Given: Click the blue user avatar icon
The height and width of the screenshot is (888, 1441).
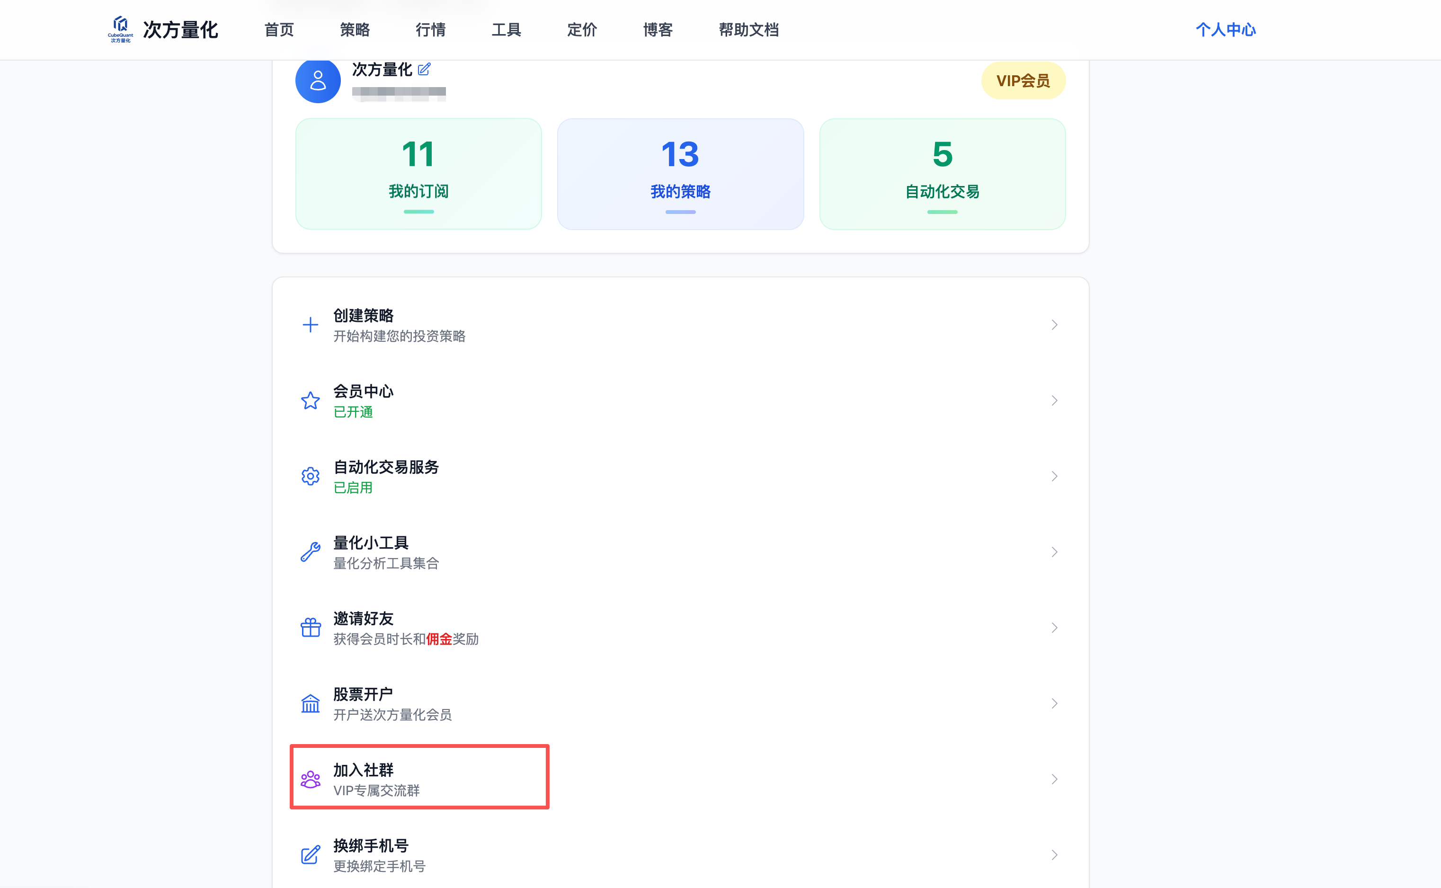Looking at the screenshot, I should pyautogui.click(x=318, y=80).
